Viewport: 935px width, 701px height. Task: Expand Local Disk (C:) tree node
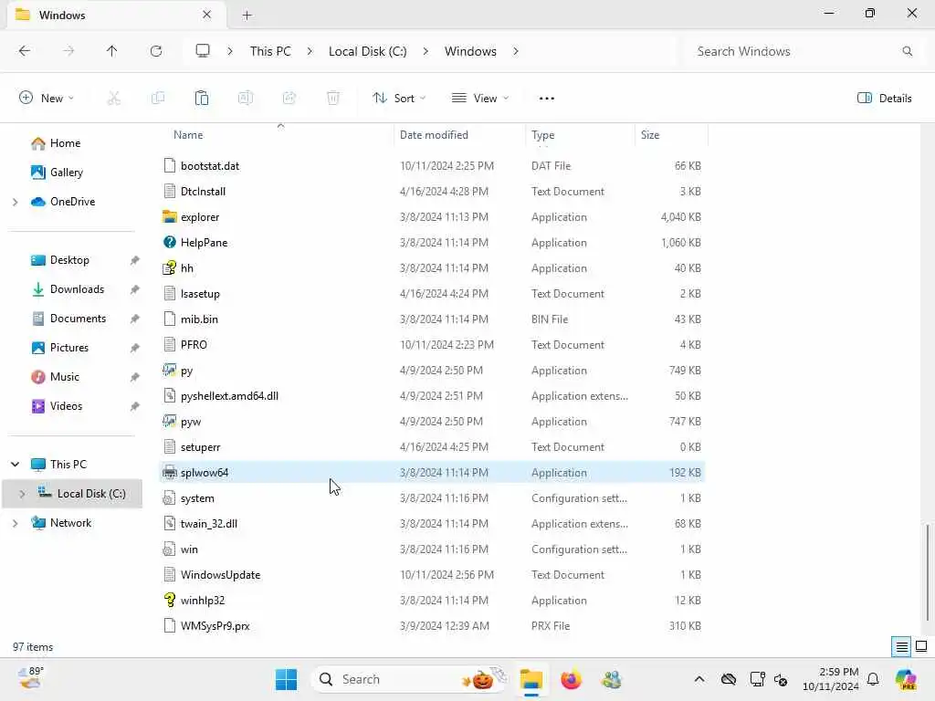(22, 494)
